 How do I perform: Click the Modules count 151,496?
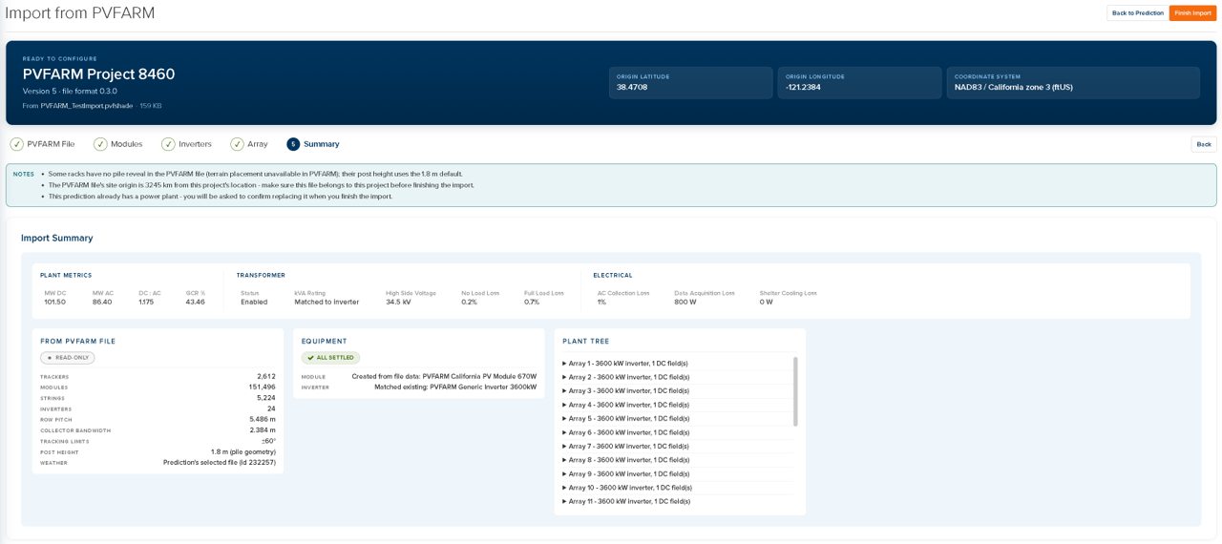click(263, 387)
